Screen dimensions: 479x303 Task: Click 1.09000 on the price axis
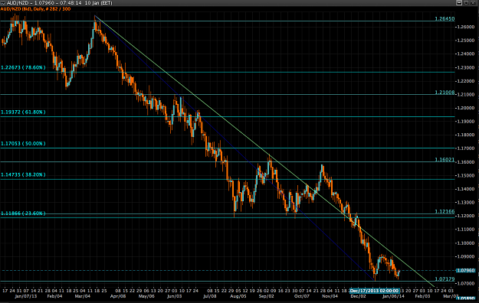[465, 256]
